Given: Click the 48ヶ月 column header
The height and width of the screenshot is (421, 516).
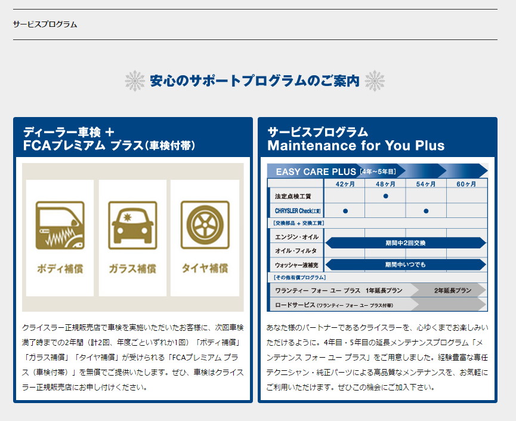Looking at the screenshot, I should 385,184.
